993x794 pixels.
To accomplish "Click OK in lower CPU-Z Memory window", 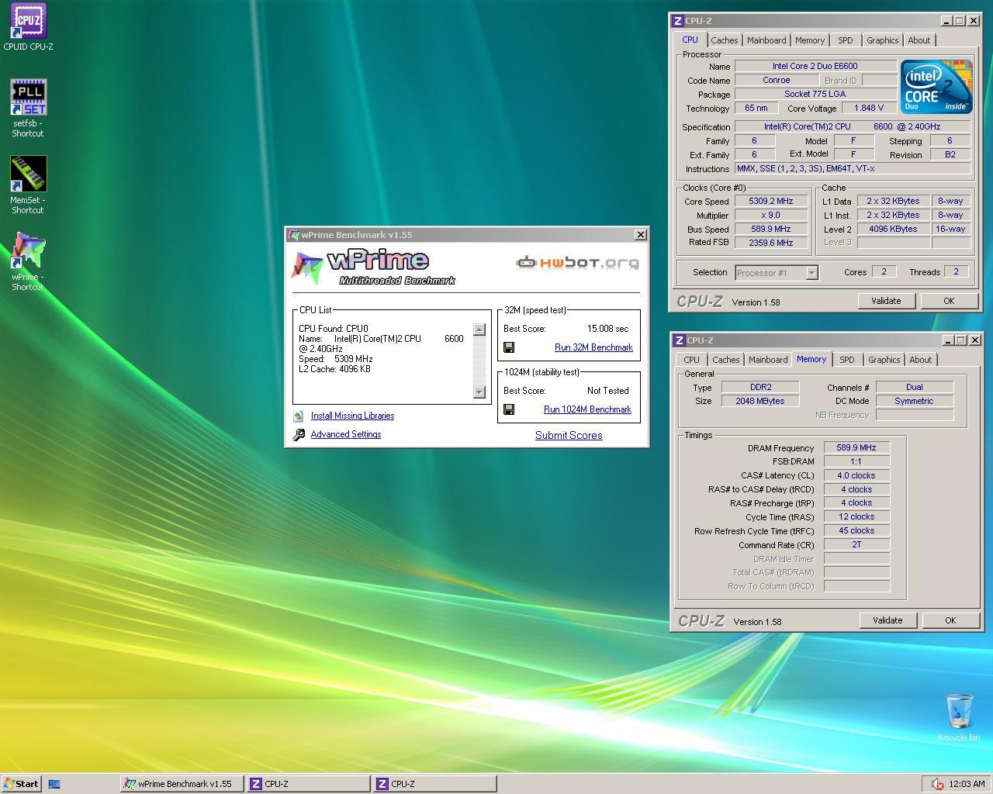I will pyautogui.click(x=950, y=620).
